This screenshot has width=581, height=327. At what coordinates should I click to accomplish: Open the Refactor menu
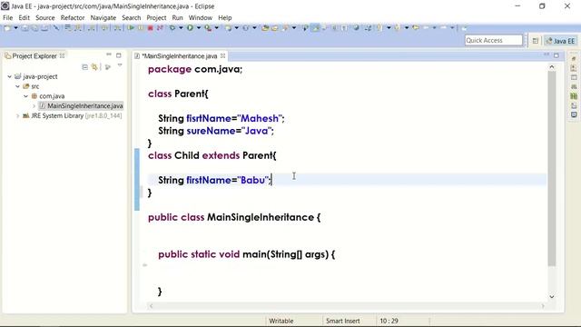pyautogui.click(x=73, y=18)
